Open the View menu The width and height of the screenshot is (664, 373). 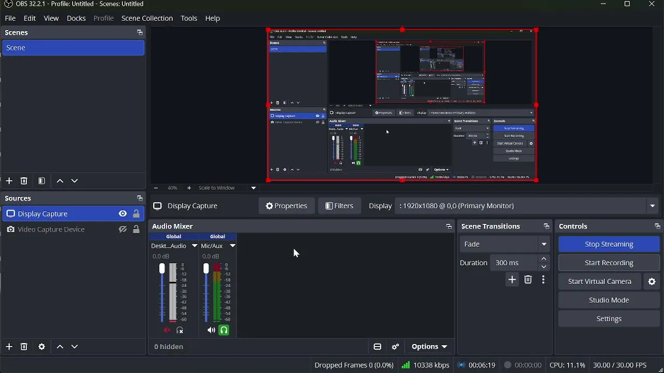coord(51,18)
